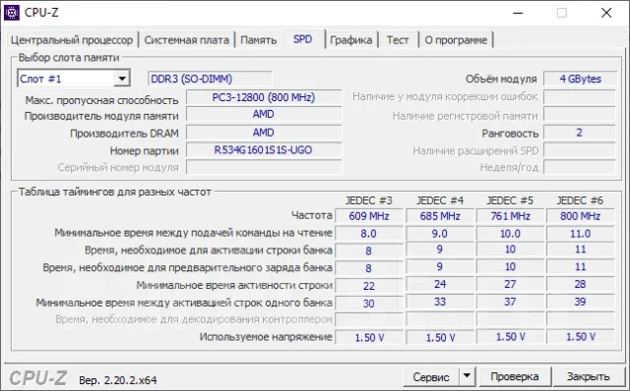630x391 pixels.
Task: Click the 685 MHz frequency cell
Action: click(x=440, y=216)
